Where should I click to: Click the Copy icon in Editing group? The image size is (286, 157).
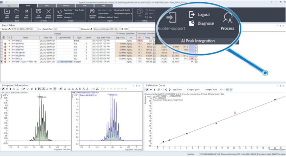click(140, 11)
